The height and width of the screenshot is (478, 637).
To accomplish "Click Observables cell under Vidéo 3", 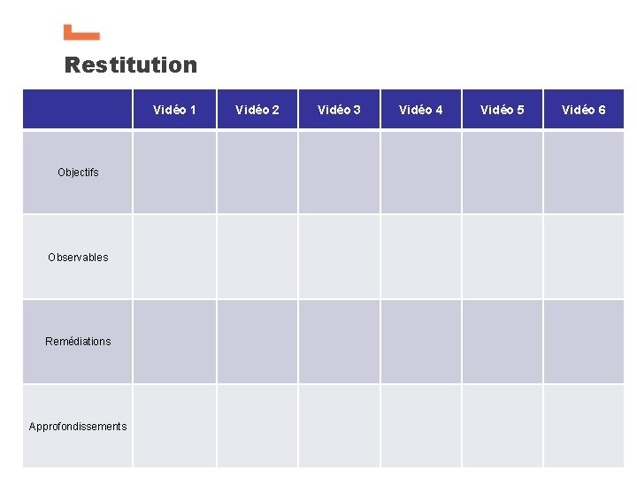I will point(339,258).
